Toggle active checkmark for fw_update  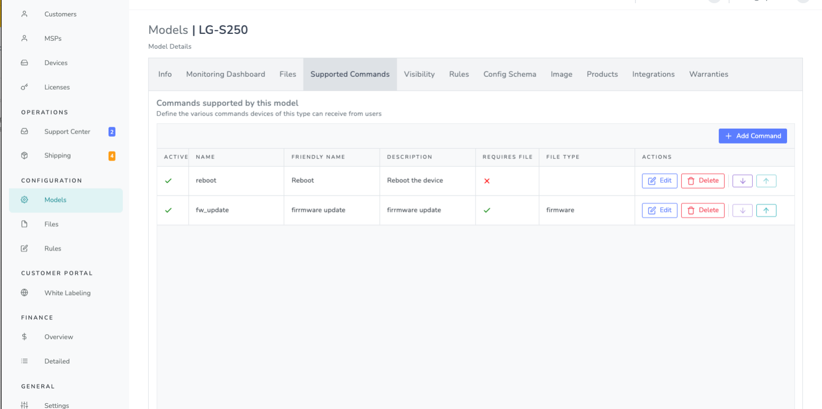pyautogui.click(x=168, y=210)
